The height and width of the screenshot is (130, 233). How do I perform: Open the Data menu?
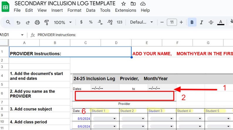(91, 10)
